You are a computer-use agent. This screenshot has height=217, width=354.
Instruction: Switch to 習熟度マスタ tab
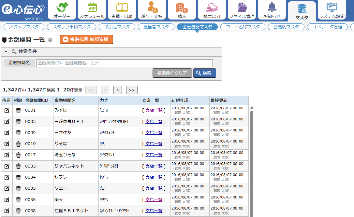coord(286,27)
